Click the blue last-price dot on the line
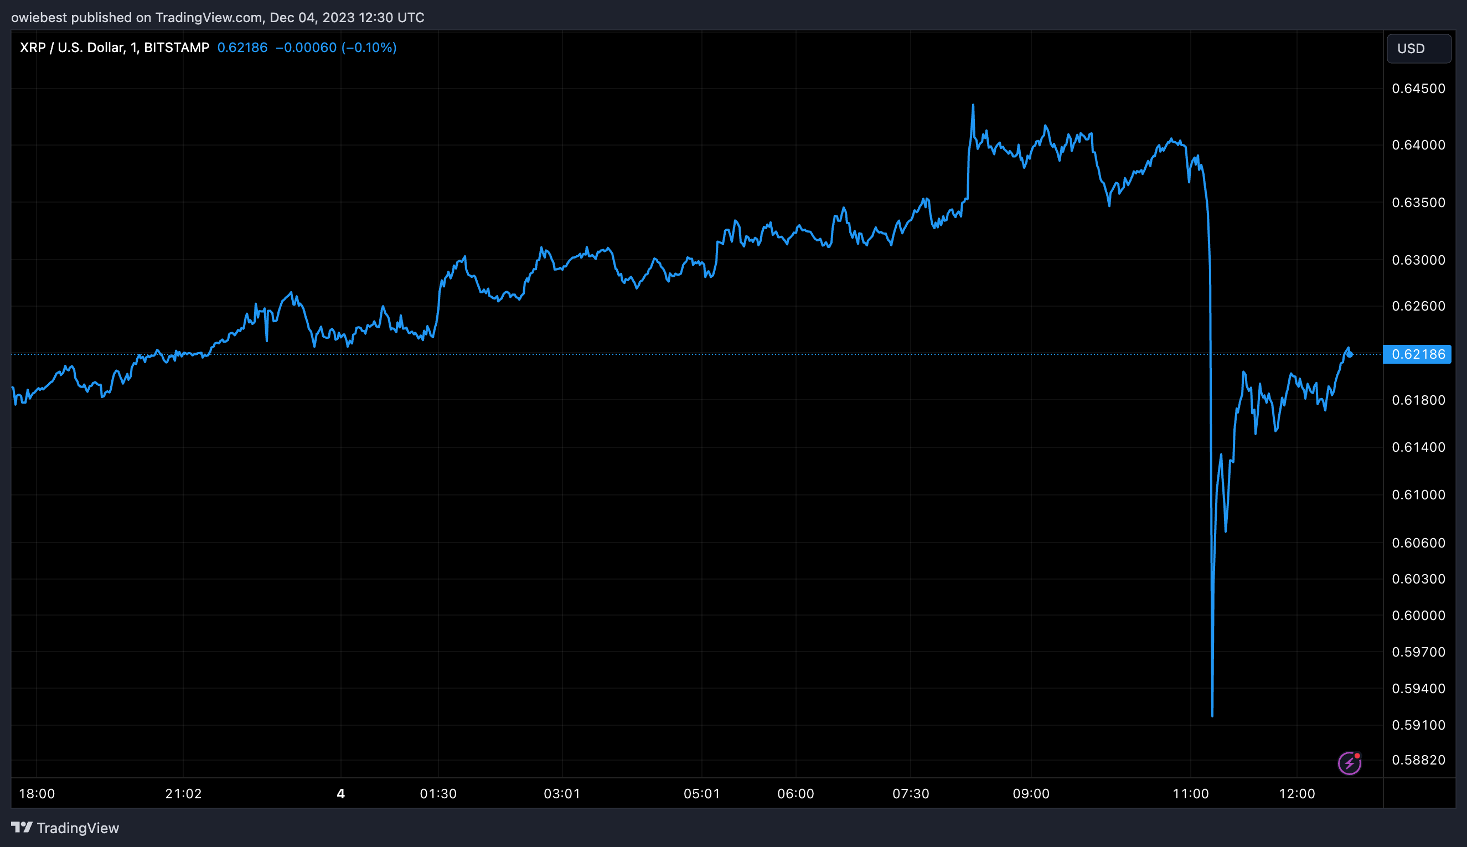 1350,354
